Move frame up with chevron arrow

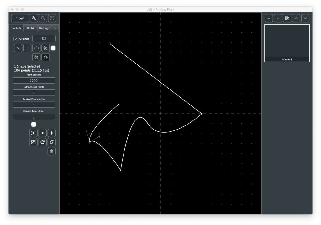click(296, 18)
